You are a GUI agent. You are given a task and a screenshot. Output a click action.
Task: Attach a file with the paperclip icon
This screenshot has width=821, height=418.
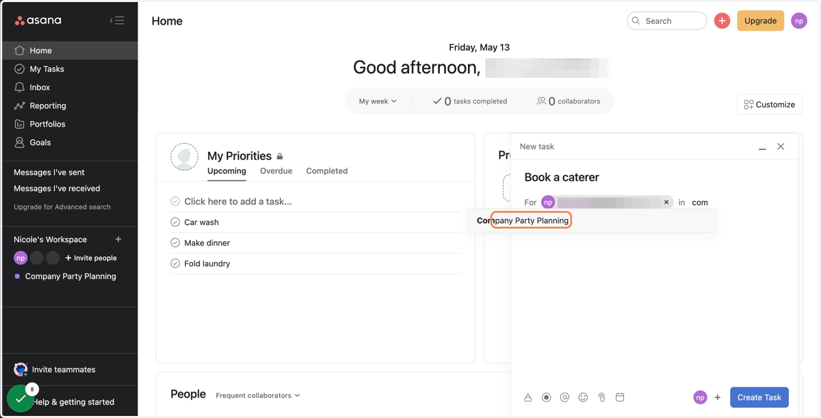click(601, 397)
